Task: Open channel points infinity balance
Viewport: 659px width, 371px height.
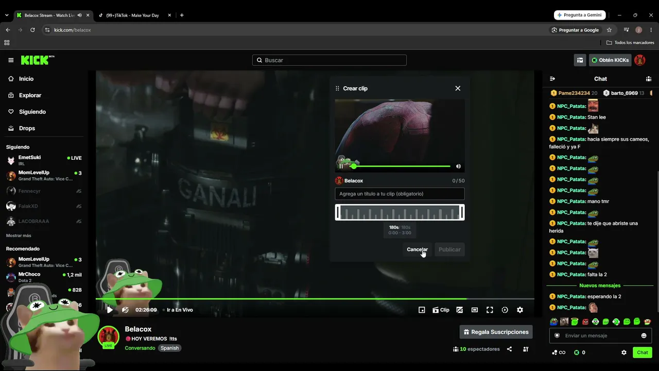Action: click(559, 352)
